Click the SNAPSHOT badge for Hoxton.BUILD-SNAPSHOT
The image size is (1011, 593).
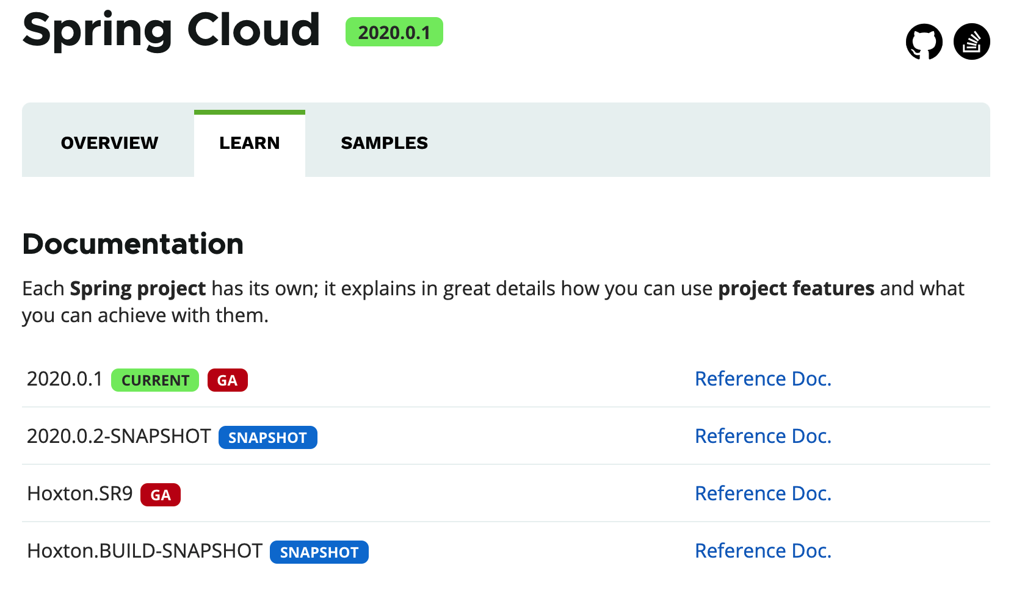[319, 552]
